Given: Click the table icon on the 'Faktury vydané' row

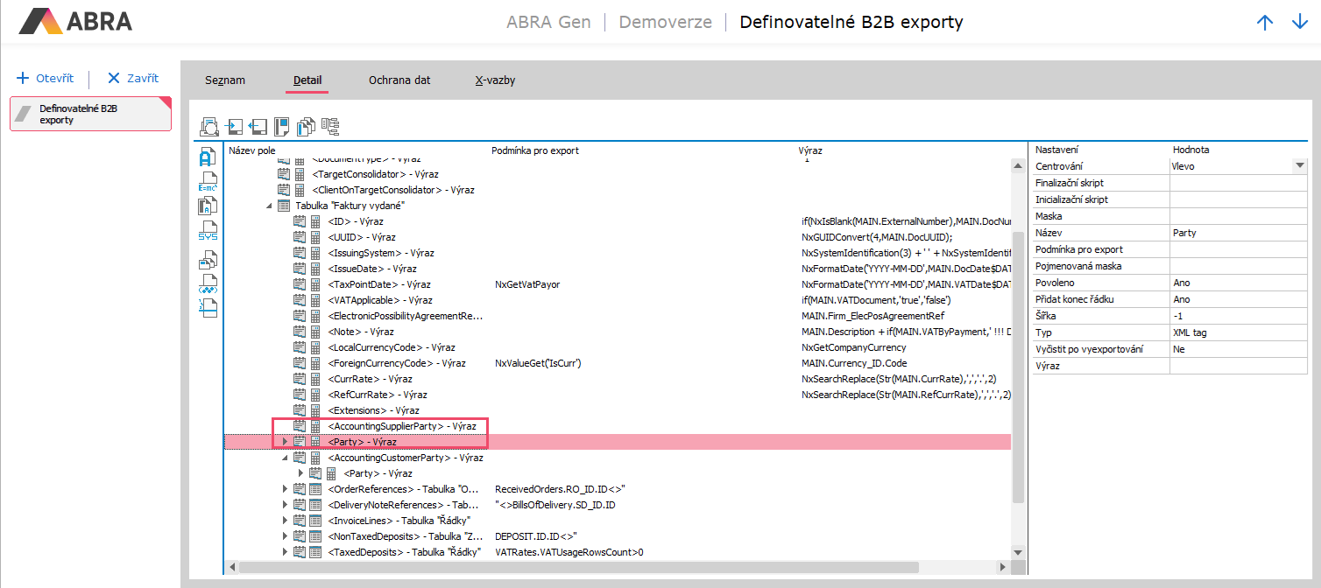Looking at the screenshot, I should click(283, 206).
